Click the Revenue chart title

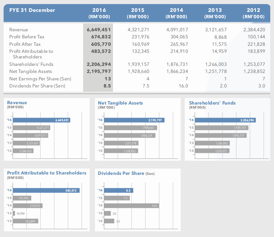[17, 103]
